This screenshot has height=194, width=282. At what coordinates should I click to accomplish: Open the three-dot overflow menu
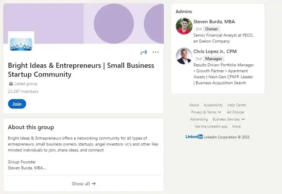pos(155,52)
